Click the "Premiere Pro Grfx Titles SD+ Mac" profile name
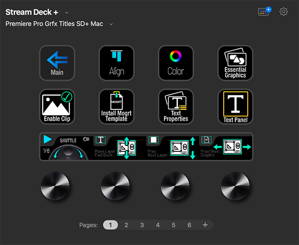The image size is (299, 245). [54, 24]
